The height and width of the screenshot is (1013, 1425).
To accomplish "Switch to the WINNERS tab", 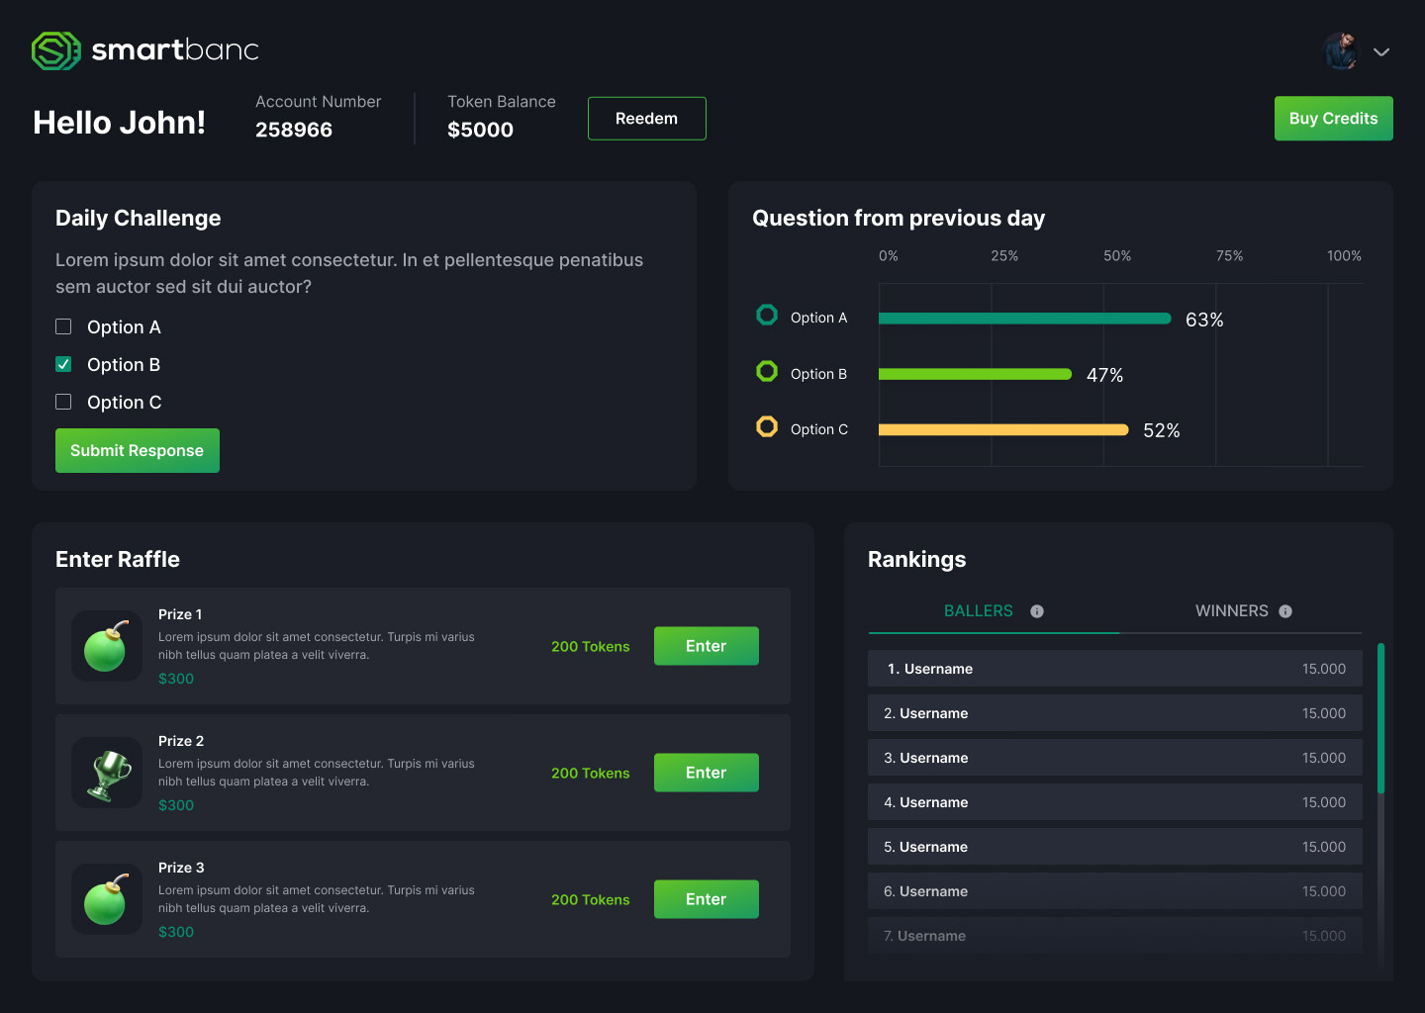I will (x=1231, y=611).
